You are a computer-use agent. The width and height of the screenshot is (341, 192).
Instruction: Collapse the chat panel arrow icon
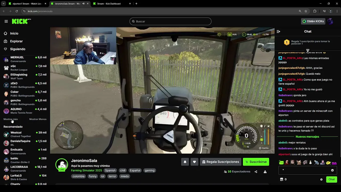[x=278, y=31]
